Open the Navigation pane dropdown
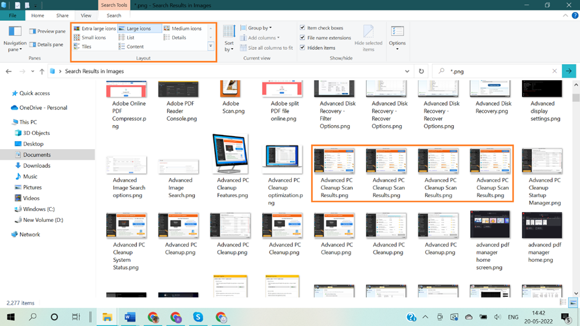Viewport: 580px width, 326px height. pyautogui.click(x=15, y=39)
